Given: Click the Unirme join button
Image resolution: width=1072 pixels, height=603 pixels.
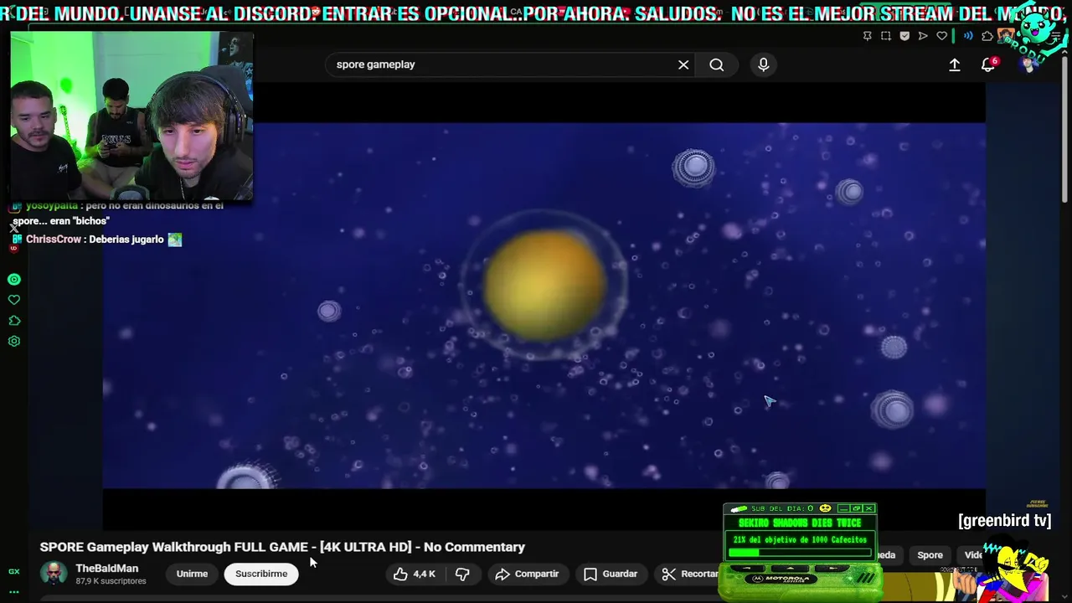Looking at the screenshot, I should point(192,574).
